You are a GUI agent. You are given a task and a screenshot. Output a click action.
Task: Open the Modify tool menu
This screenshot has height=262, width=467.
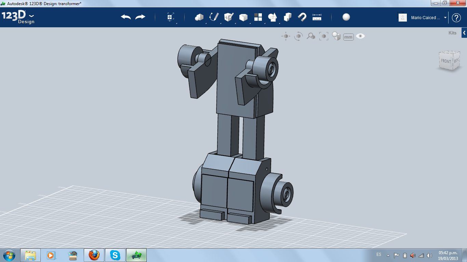pyautogui.click(x=243, y=17)
